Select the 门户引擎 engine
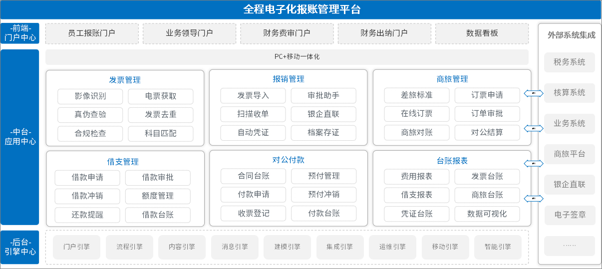This screenshot has width=602, height=269. 76,247
